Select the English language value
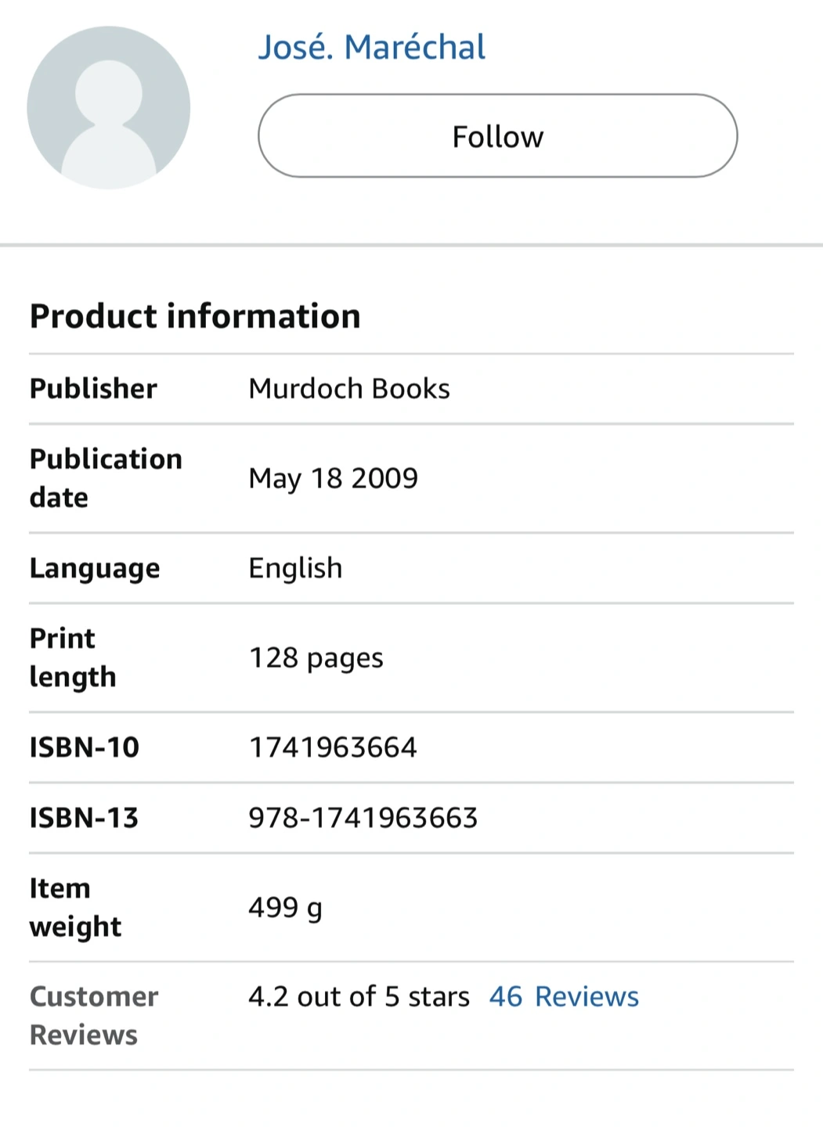 295,568
